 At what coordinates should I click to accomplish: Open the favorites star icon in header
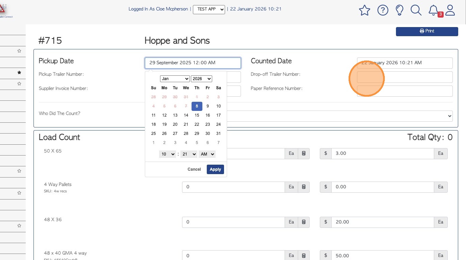pos(364,10)
